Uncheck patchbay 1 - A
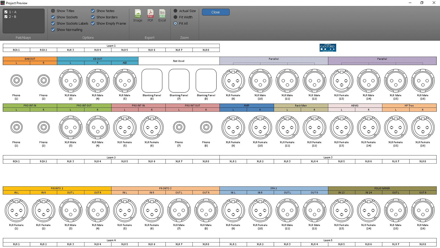Viewport: 440px width, 248px height. click(6, 12)
